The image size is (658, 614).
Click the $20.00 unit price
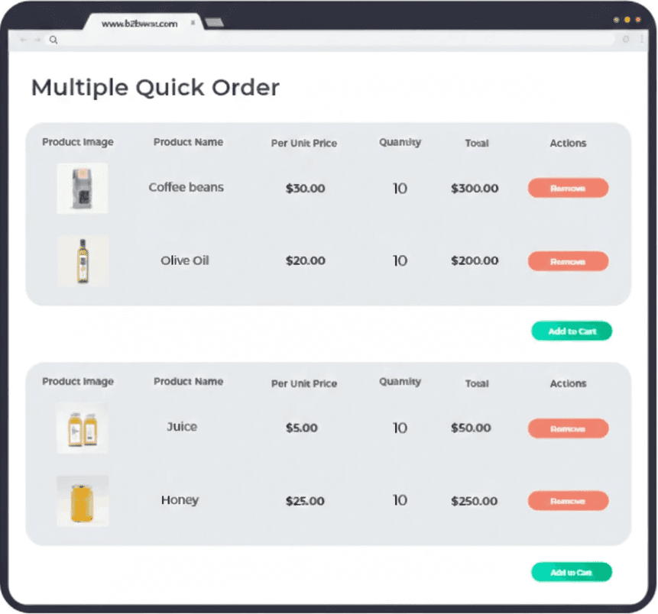(x=305, y=261)
